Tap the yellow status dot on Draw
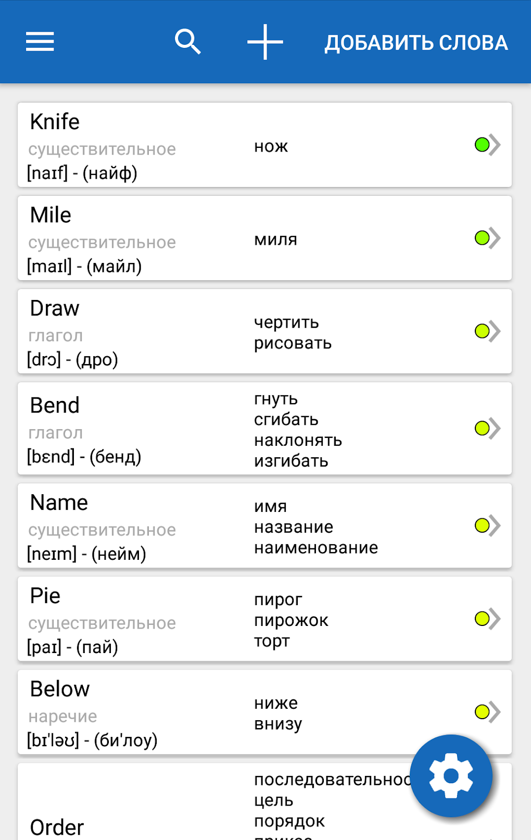Viewport: 531px width, 840px height. [x=483, y=331]
